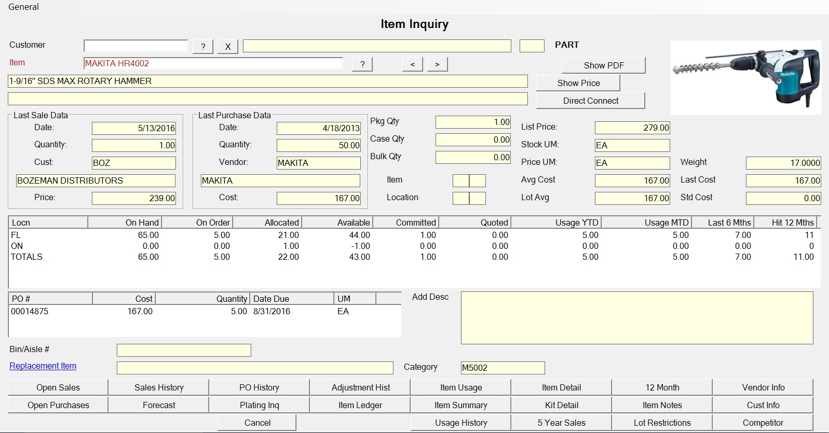This screenshot has width=829, height=433.
Task: Open the General menu
Action: pyautogui.click(x=23, y=7)
